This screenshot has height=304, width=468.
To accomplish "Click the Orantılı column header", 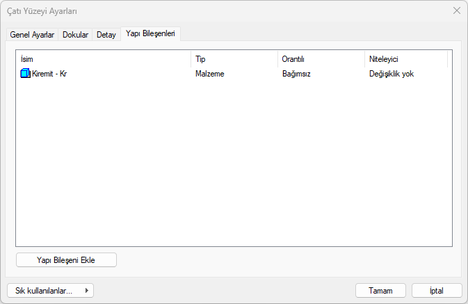I will pos(321,59).
